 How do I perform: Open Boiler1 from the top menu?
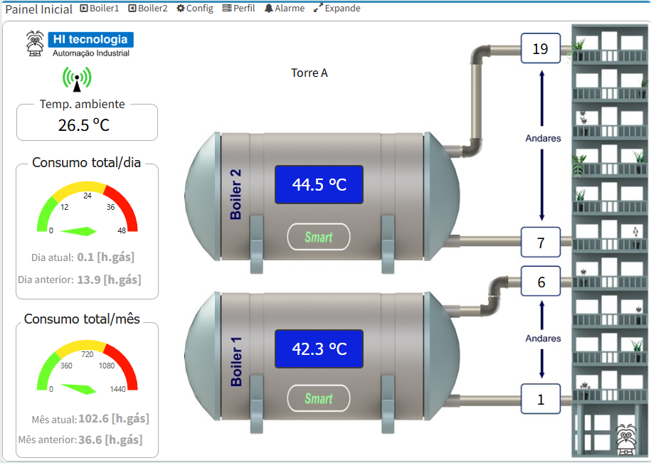pyautogui.click(x=100, y=9)
